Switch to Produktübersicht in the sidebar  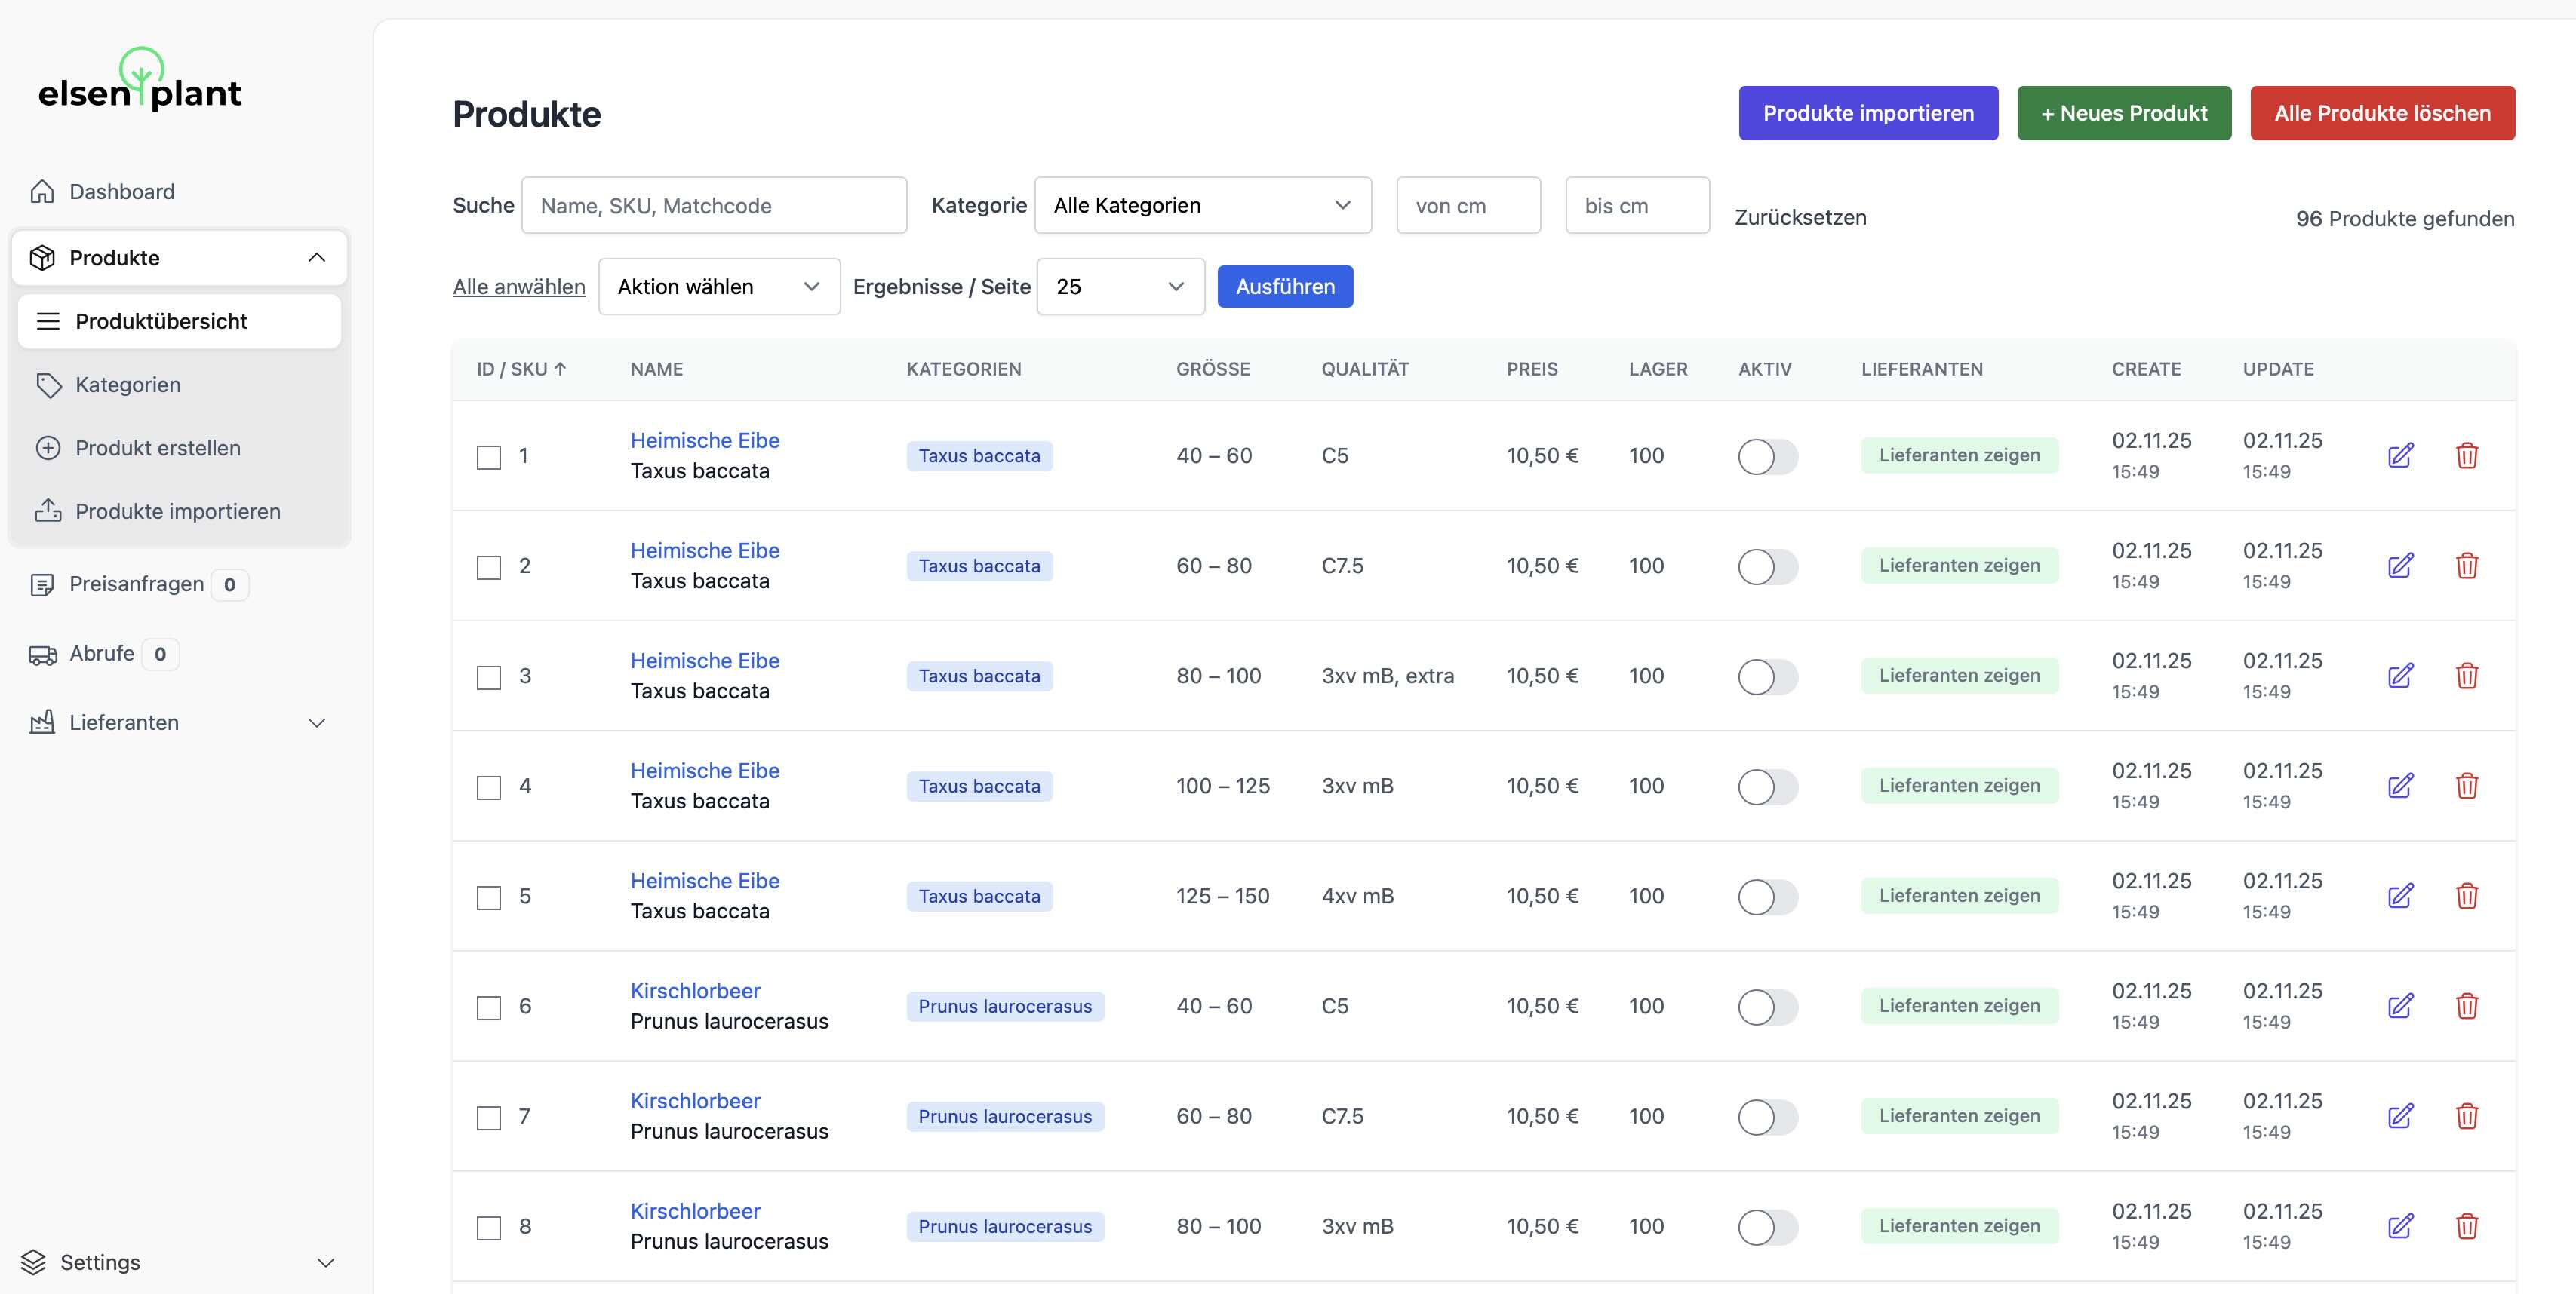[x=161, y=320]
